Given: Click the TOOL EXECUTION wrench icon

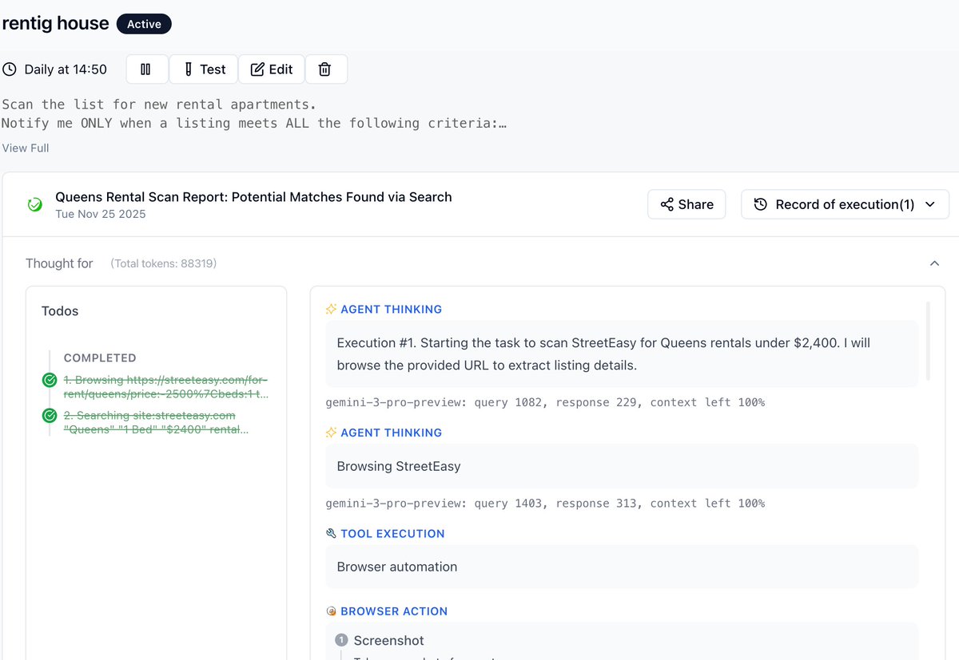Looking at the screenshot, I should point(331,534).
